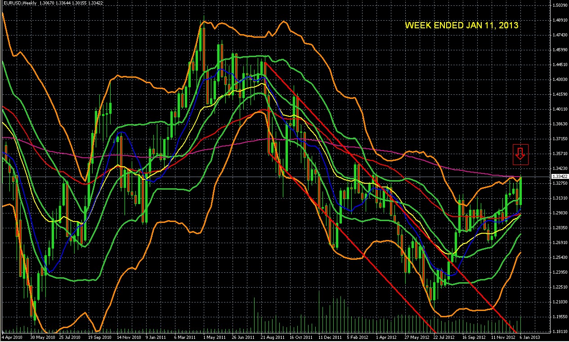569x342 pixels.
Task: Click the 1.18110 price axis label
Action: coord(560,332)
